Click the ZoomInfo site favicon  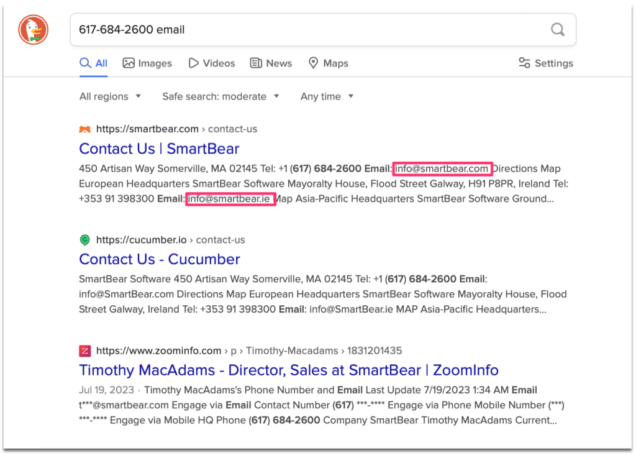84,350
